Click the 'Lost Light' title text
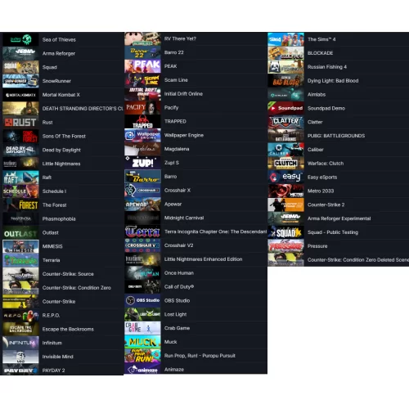Screen dimensions: 409x409 point(176,314)
